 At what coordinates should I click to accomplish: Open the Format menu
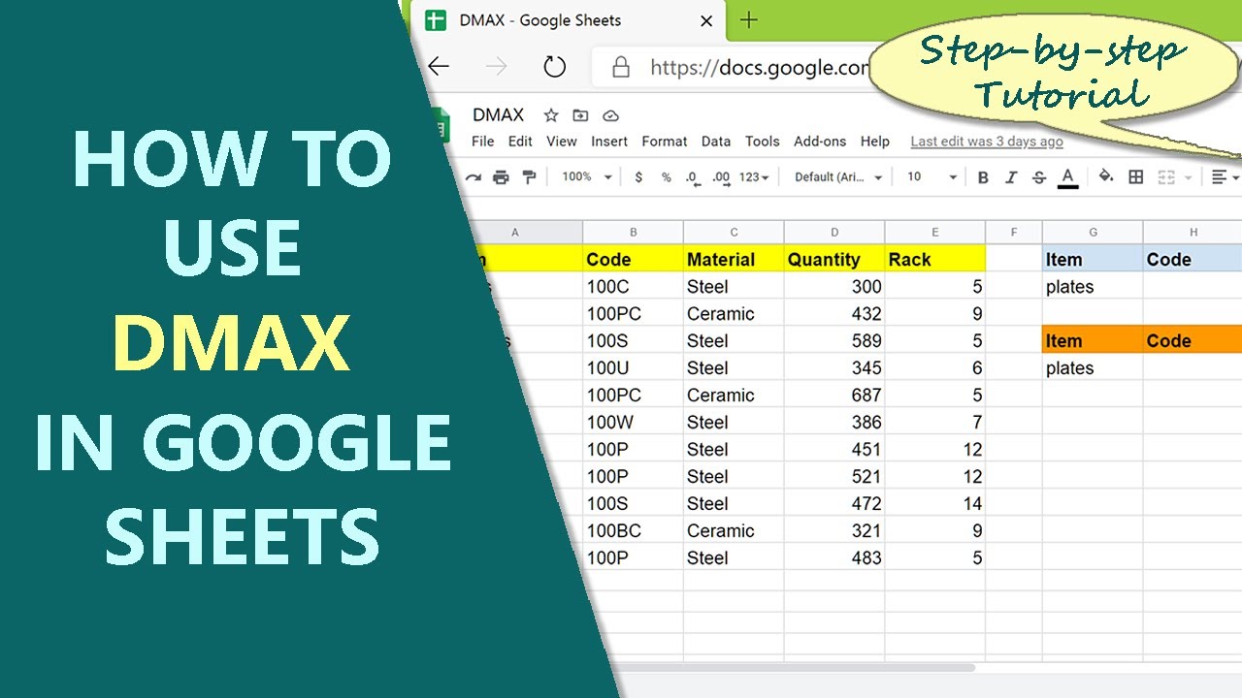point(665,142)
